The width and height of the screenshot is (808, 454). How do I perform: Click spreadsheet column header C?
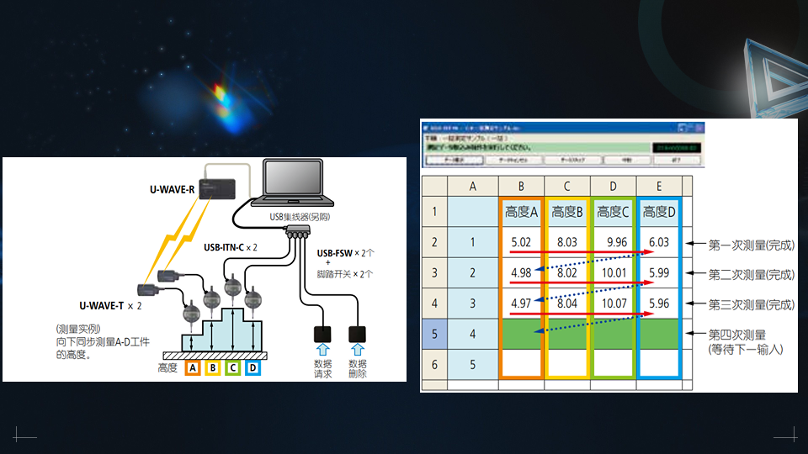(567, 185)
